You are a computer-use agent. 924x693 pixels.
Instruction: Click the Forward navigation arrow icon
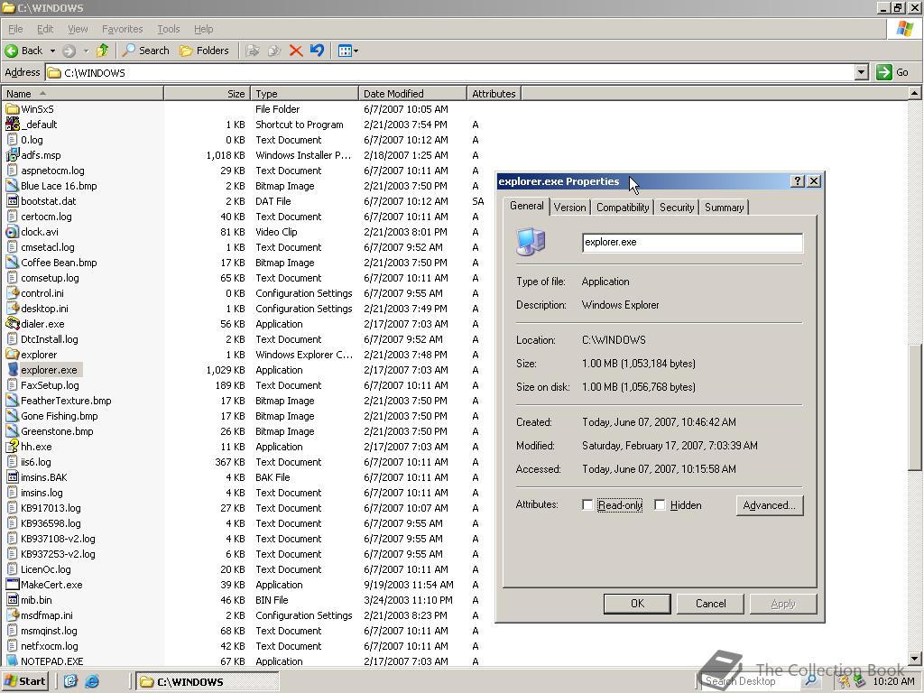click(x=69, y=51)
